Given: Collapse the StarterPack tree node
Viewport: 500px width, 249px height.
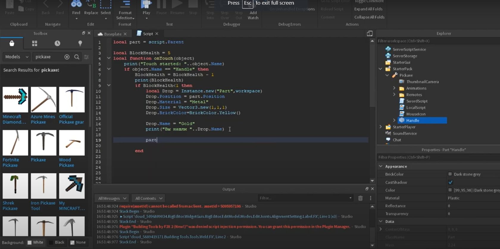Looking at the screenshot, I should tap(380, 69).
